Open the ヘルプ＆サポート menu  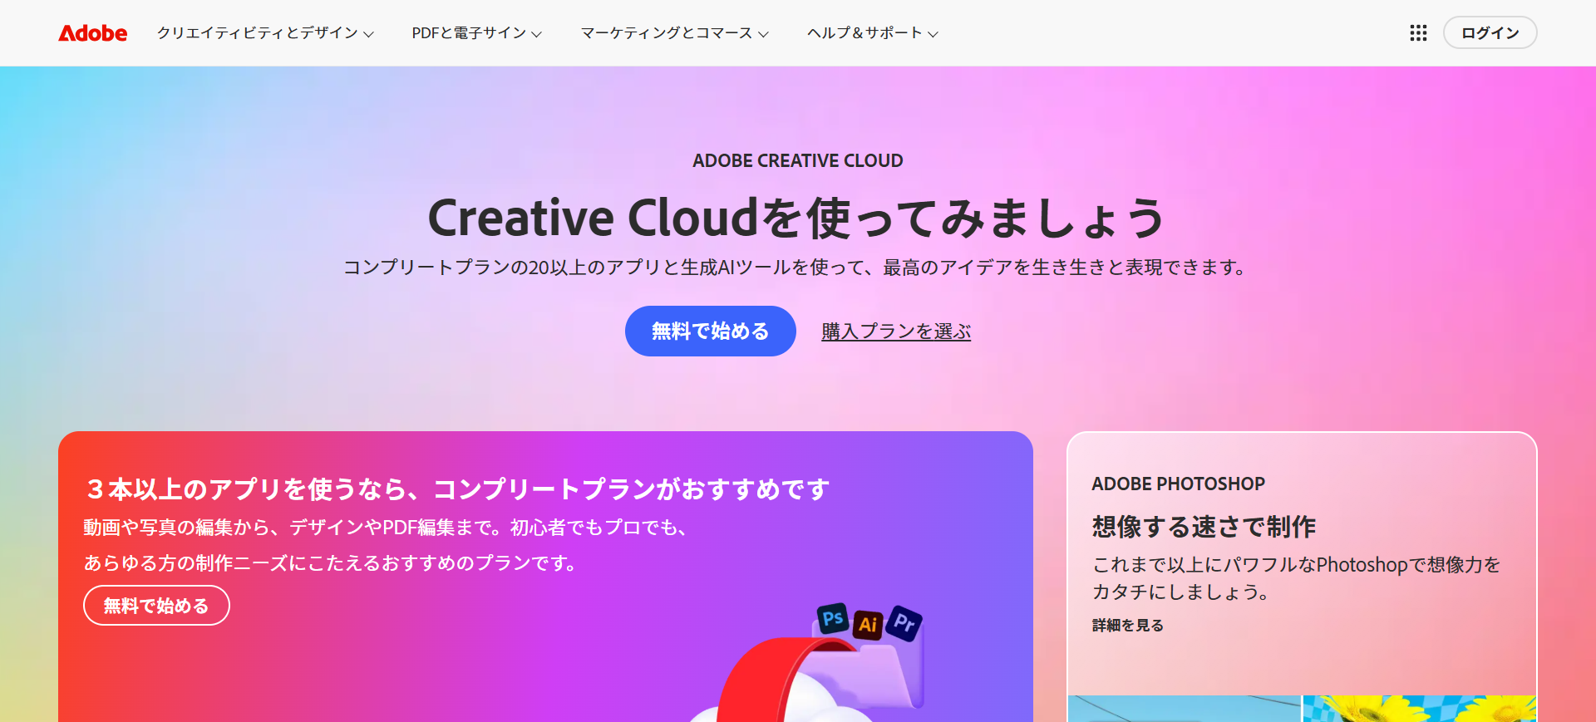[873, 33]
